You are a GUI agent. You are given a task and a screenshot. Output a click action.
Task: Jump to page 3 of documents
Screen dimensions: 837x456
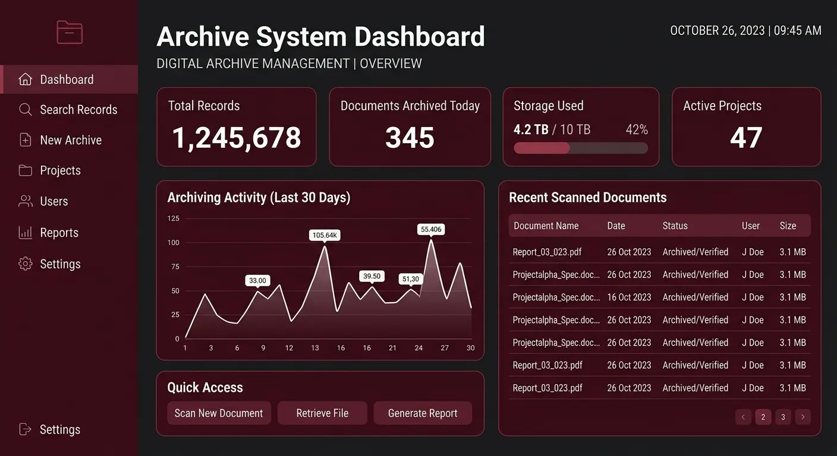[x=783, y=417]
